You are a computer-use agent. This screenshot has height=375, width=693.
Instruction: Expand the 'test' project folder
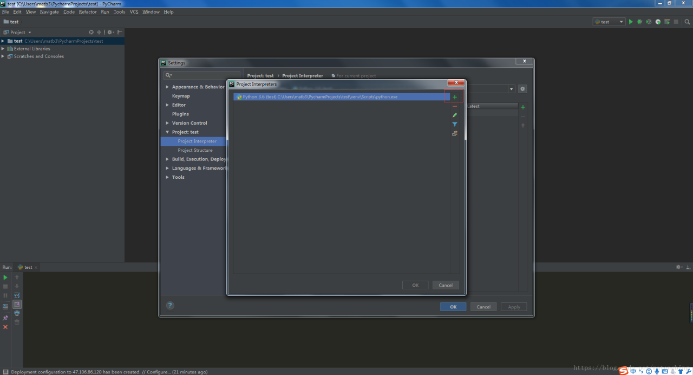tap(3, 41)
